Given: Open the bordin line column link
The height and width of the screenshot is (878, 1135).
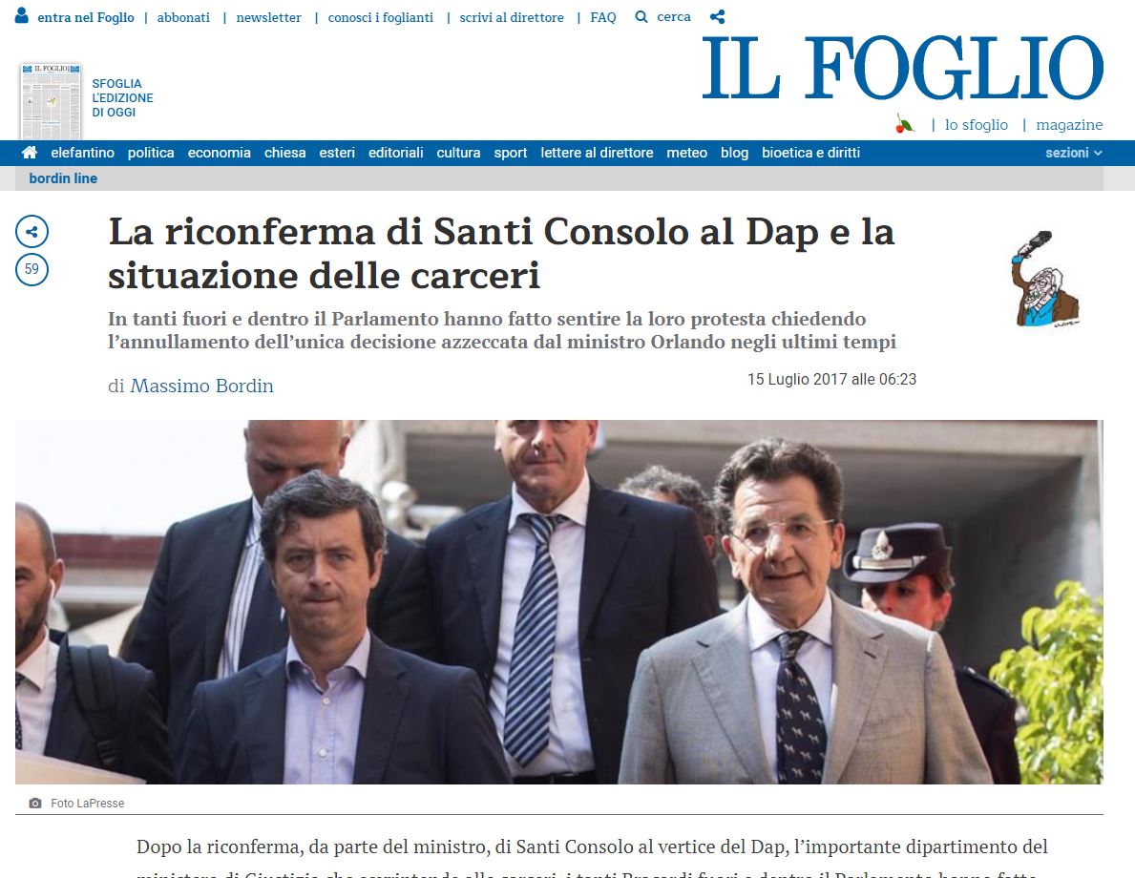Looking at the screenshot, I should 63,178.
